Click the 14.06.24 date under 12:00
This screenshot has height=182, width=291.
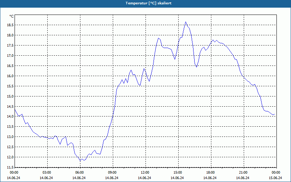point(144,178)
